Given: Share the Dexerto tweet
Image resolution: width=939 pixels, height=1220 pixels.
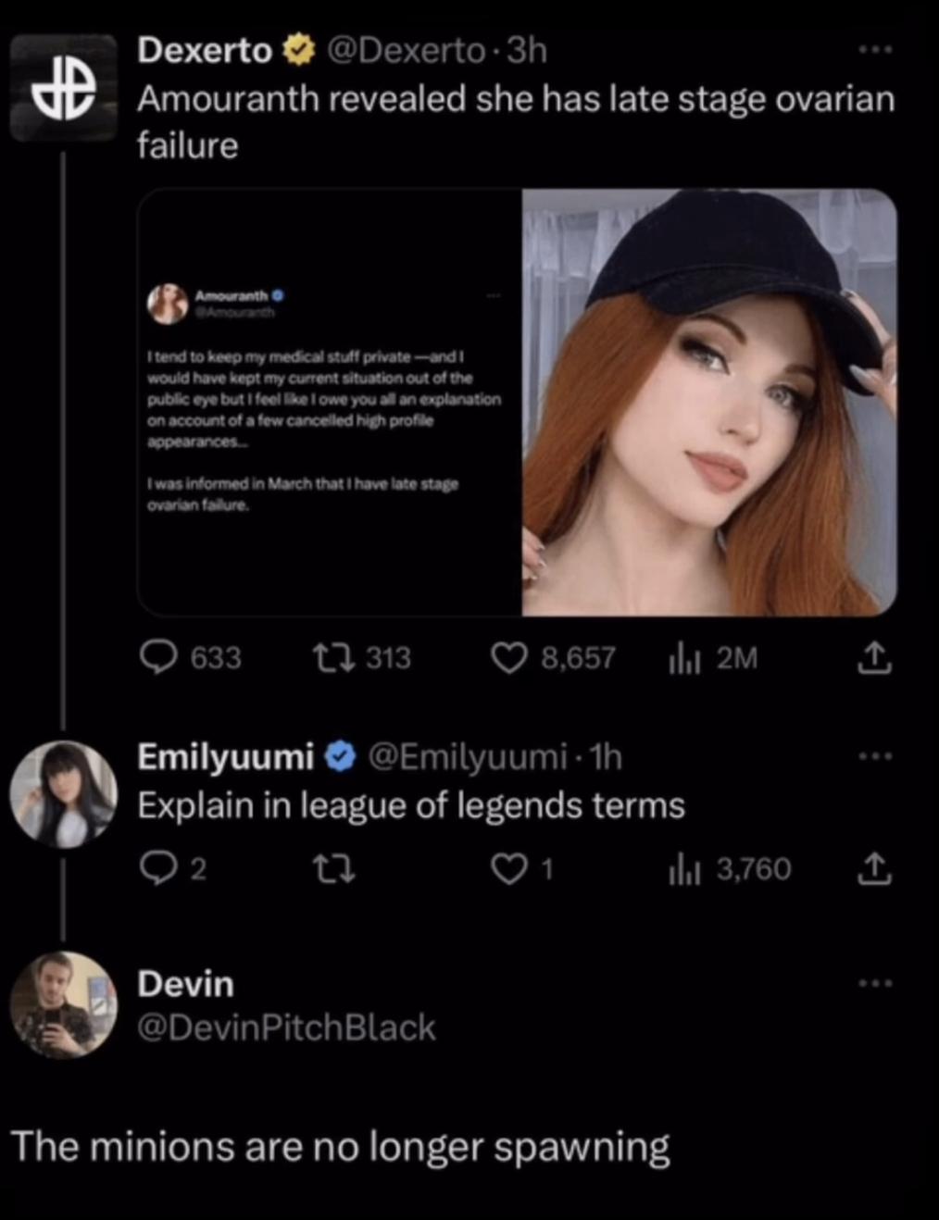Looking at the screenshot, I should pos(873,657).
